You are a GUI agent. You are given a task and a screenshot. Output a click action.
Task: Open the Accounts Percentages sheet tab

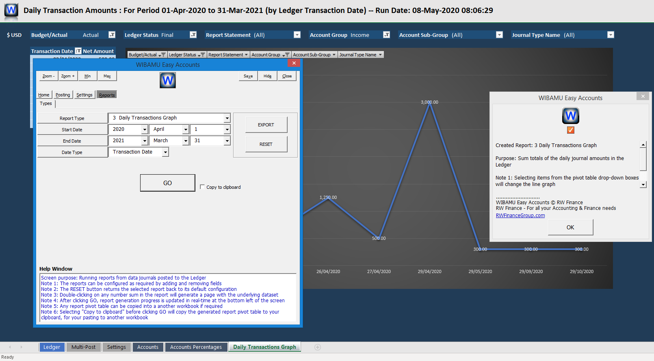(196, 347)
